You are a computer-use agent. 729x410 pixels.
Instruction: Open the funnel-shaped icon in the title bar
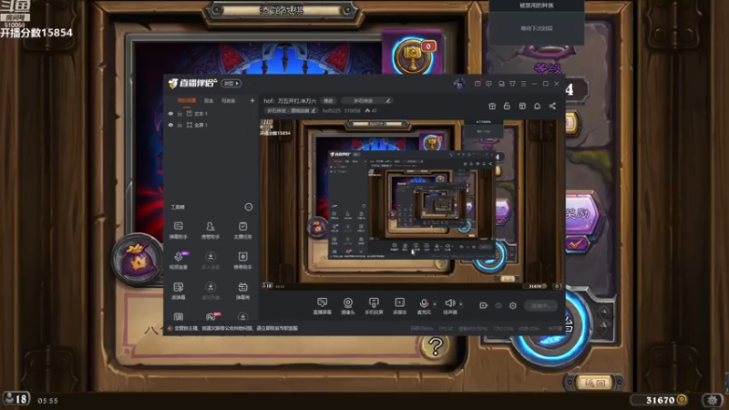click(512, 84)
